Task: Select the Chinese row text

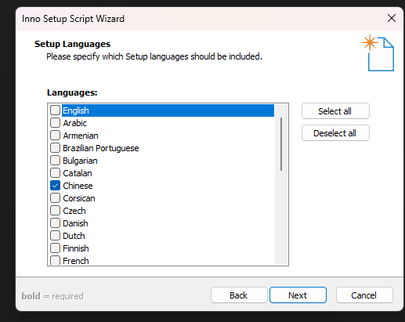Action: pyautogui.click(x=78, y=186)
